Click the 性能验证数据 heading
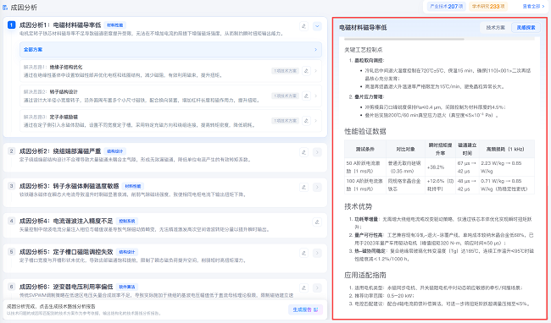551x323 pixels. (365, 131)
